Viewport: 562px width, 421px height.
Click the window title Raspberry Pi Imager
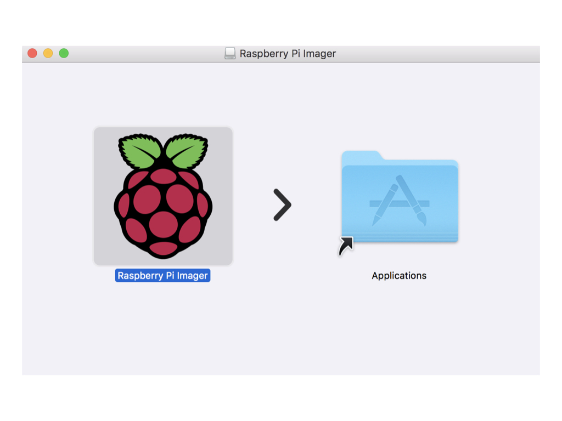pyautogui.click(x=288, y=53)
